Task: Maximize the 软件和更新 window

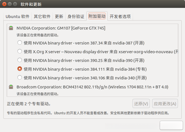Action: pyautogui.click(x=15, y=5)
